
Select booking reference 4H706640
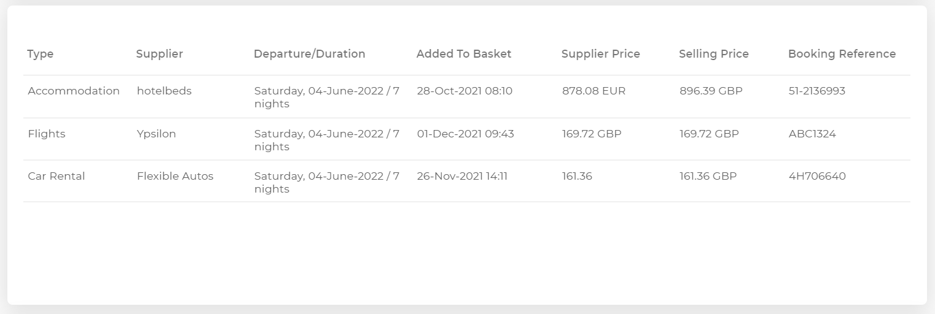817,176
